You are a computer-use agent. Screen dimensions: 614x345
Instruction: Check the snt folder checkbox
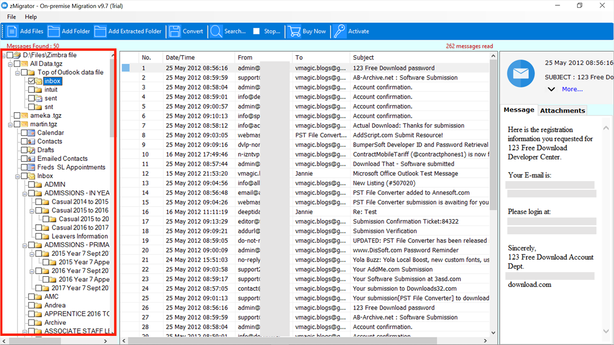(x=32, y=107)
